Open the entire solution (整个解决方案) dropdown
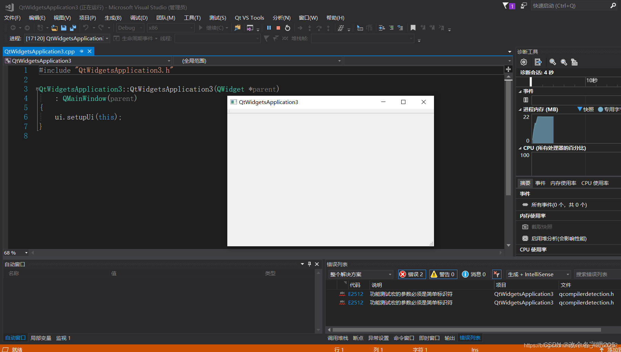 360,274
